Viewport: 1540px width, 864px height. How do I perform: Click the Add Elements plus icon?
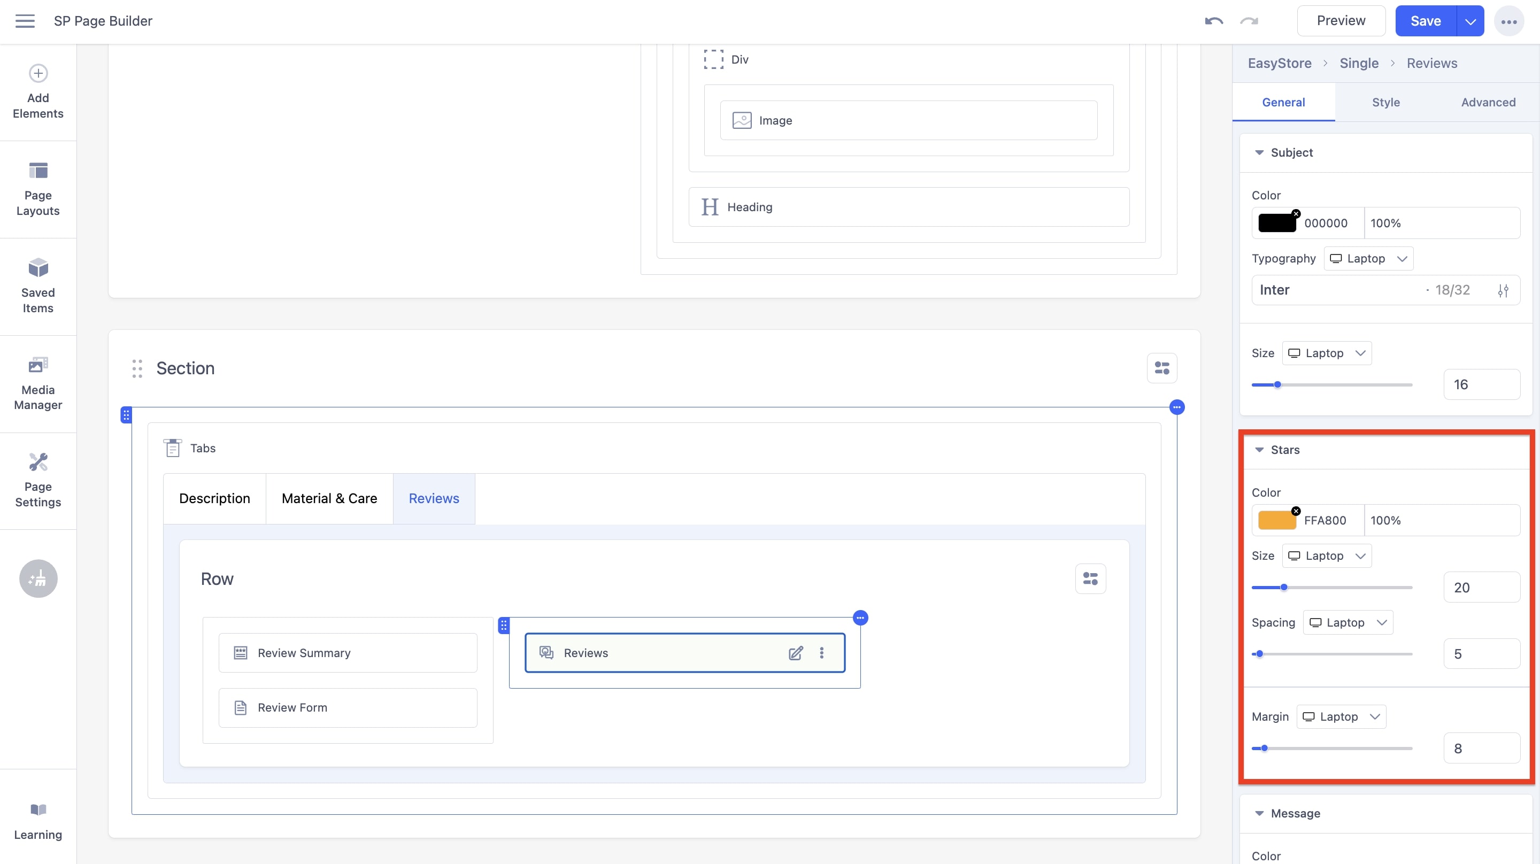click(37, 73)
